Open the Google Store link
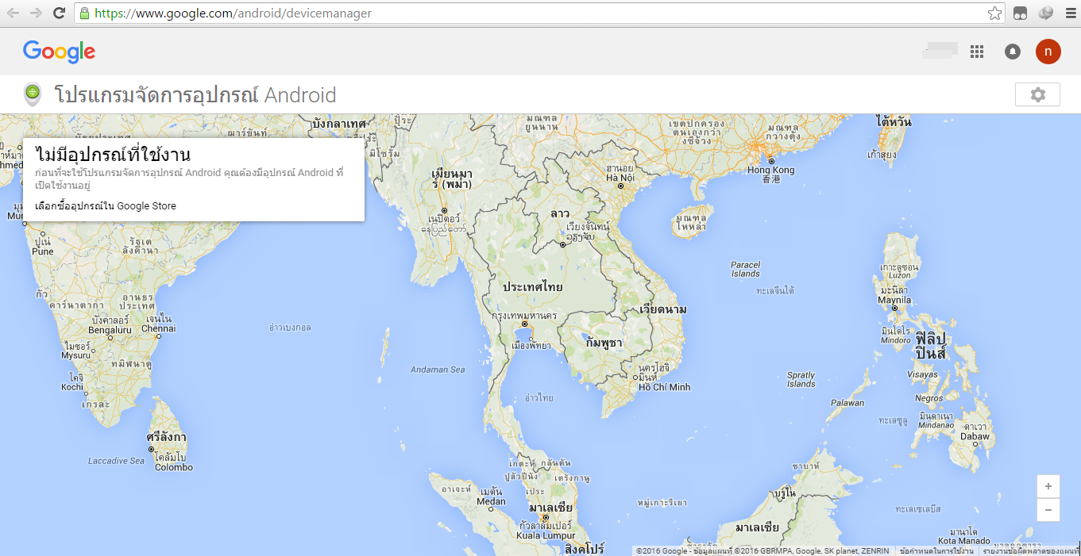 [x=106, y=206]
